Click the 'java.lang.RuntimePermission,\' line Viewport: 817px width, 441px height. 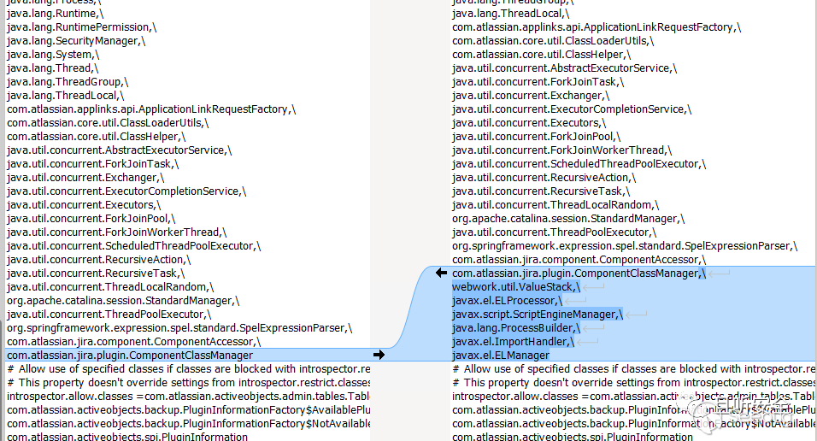tap(81, 27)
